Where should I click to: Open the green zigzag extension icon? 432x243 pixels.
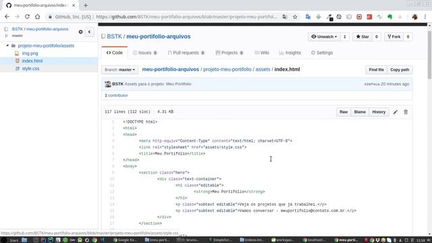tap(379, 17)
